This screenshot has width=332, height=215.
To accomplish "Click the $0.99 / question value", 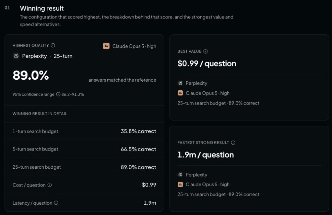I will [207, 63].
